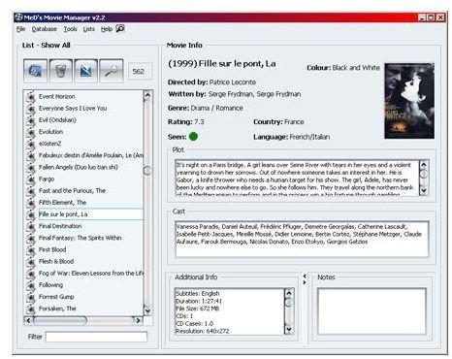Click the Additional Info/Notes splitter arrows
The height and width of the screenshot is (359, 452).
coord(305,279)
